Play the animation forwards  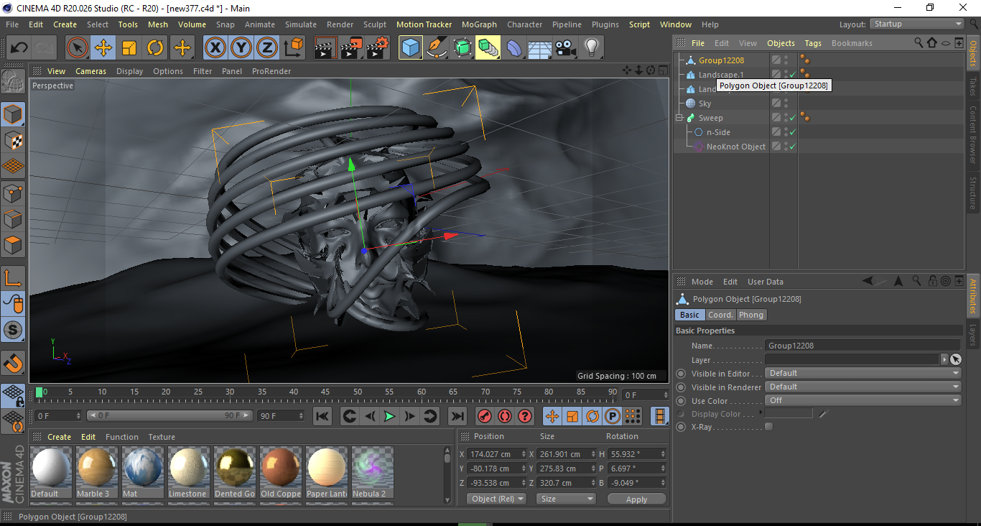[389, 416]
